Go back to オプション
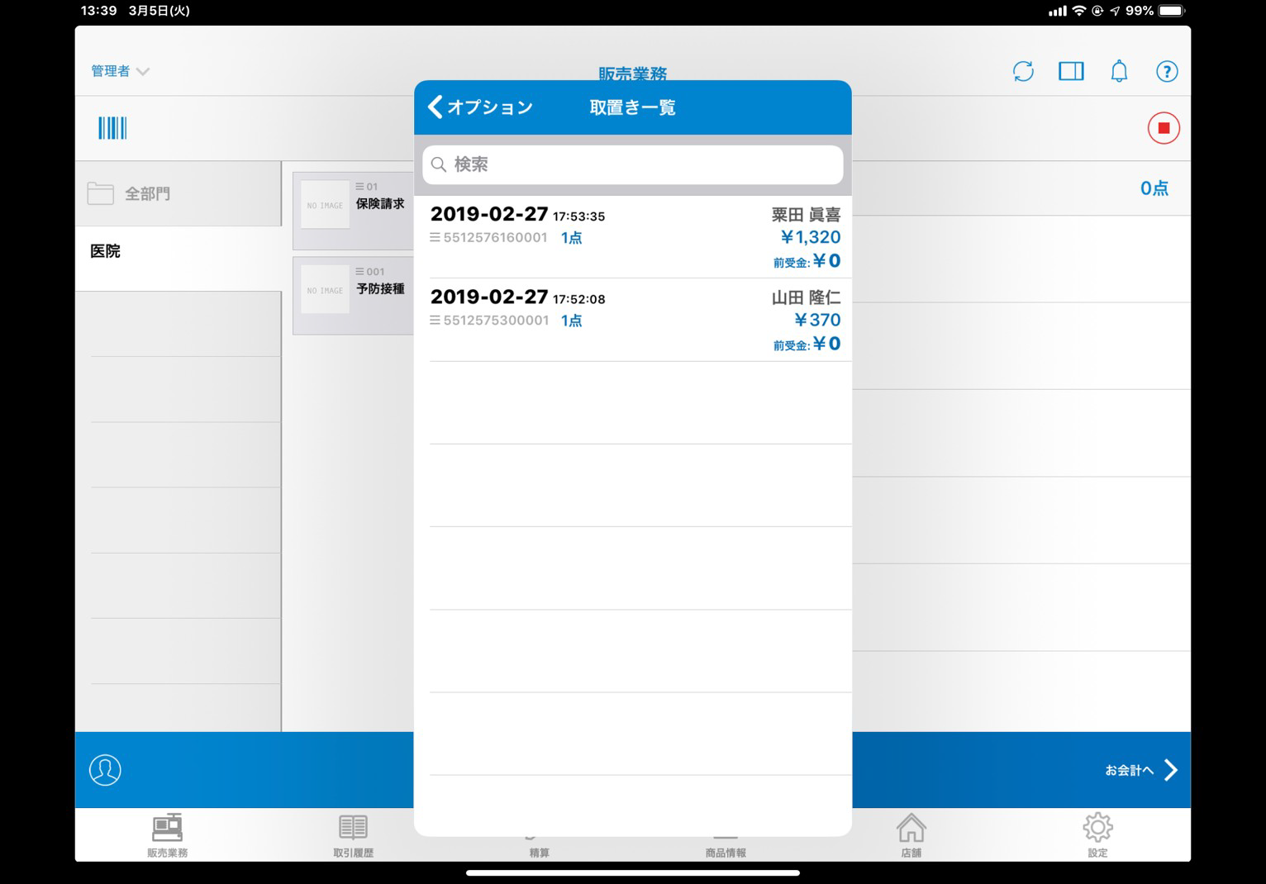1266x884 pixels. [480, 107]
